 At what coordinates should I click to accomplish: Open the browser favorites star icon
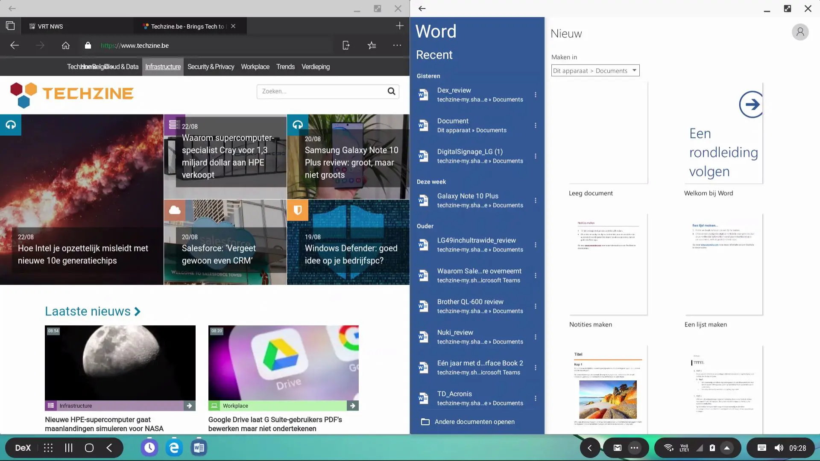point(372,45)
